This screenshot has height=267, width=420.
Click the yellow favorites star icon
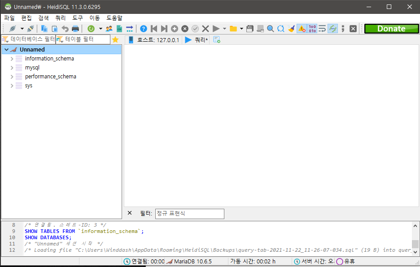[115, 39]
